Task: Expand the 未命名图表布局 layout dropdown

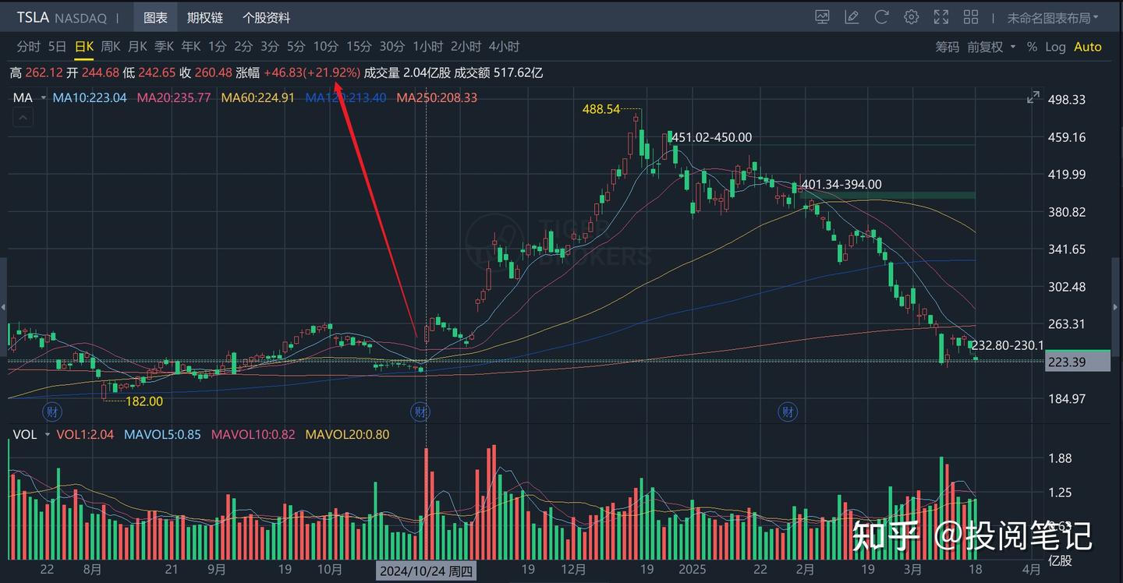Action: (x=1052, y=17)
